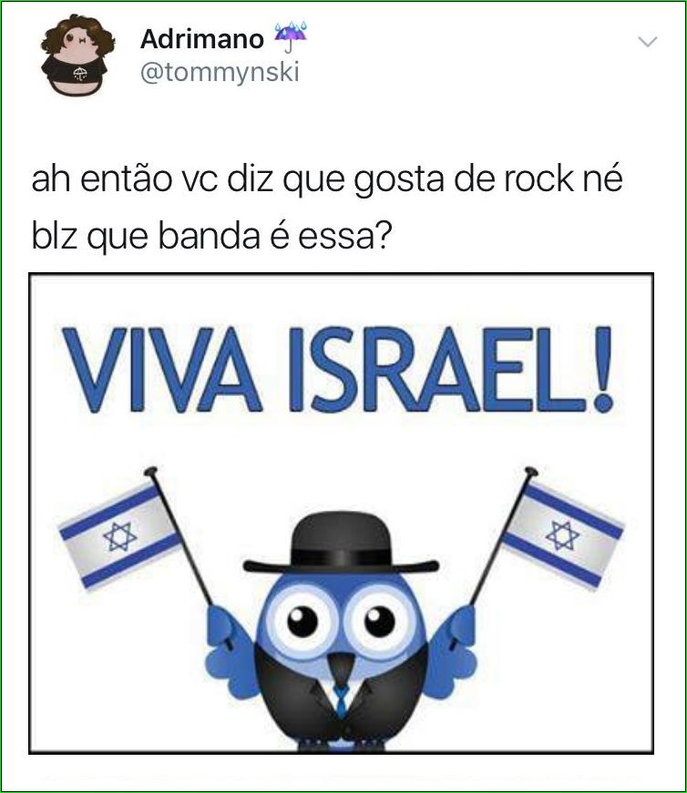Click the owl's left eye
The width and height of the screenshot is (687, 793).
(x=302, y=622)
